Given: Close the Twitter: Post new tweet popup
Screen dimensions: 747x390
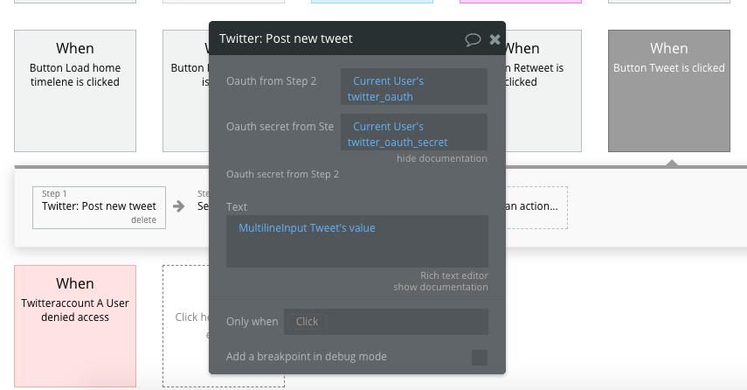Looking at the screenshot, I should 495,39.
